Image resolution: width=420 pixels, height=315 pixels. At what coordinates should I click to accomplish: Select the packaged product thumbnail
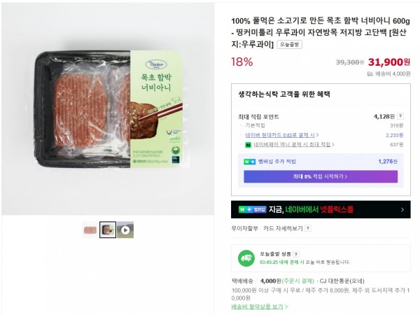(108, 230)
